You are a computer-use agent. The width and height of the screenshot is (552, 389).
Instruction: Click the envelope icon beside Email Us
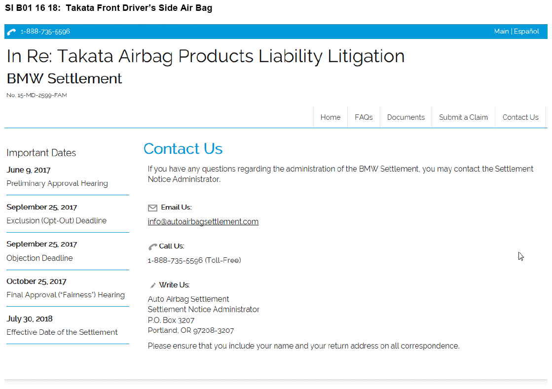(152, 208)
